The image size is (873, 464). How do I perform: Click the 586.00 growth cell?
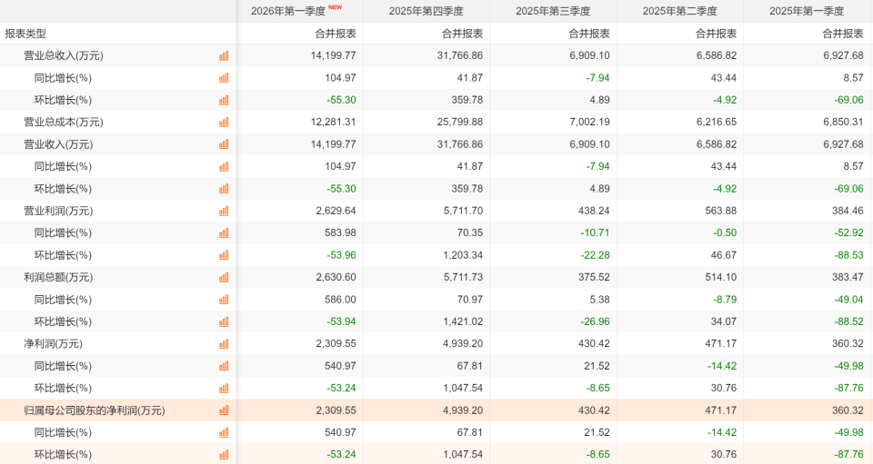click(341, 300)
